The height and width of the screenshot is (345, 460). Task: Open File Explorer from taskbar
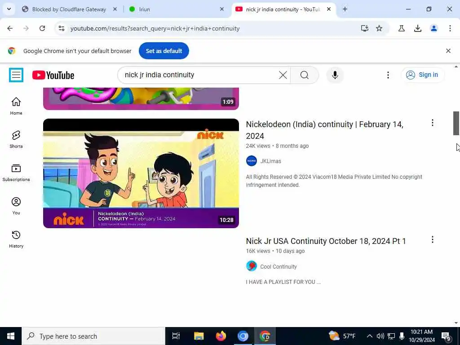tap(199, 336)
